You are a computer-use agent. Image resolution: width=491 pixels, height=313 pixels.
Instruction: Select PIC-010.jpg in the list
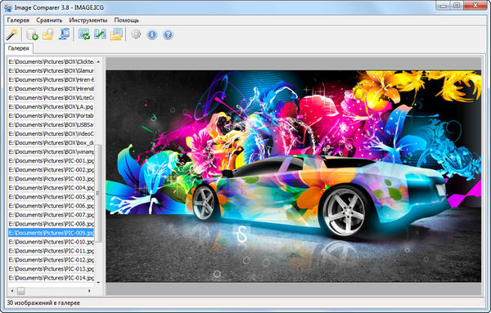[x=51, y=242]
